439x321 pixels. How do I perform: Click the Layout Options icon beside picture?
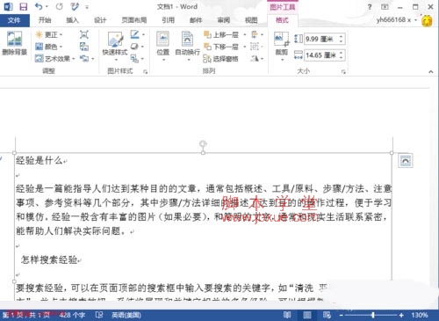(x=406, y=161)
